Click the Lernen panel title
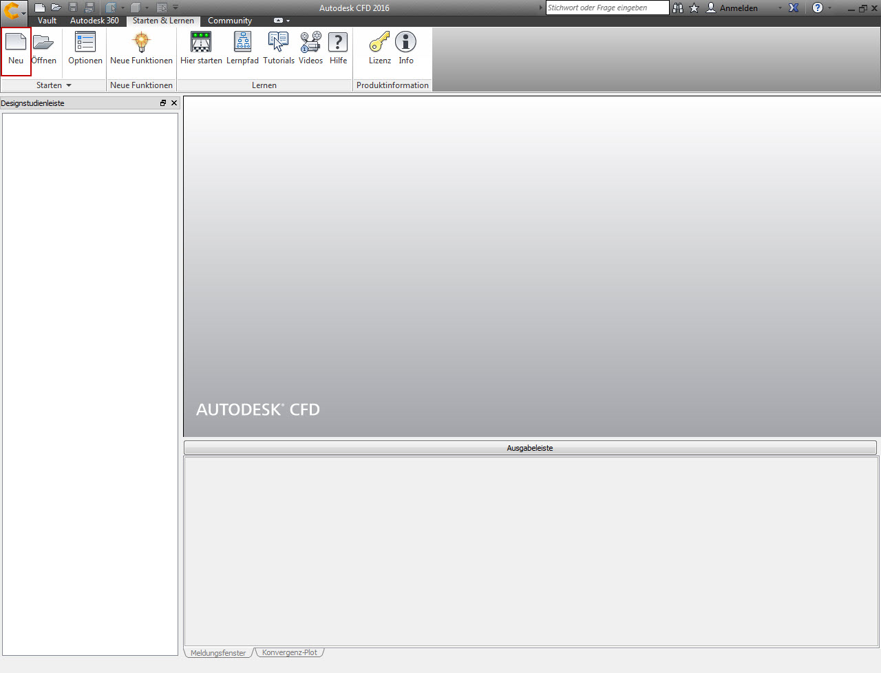The height and width of the screenshot is (673, 881). [x=264, y=85]
